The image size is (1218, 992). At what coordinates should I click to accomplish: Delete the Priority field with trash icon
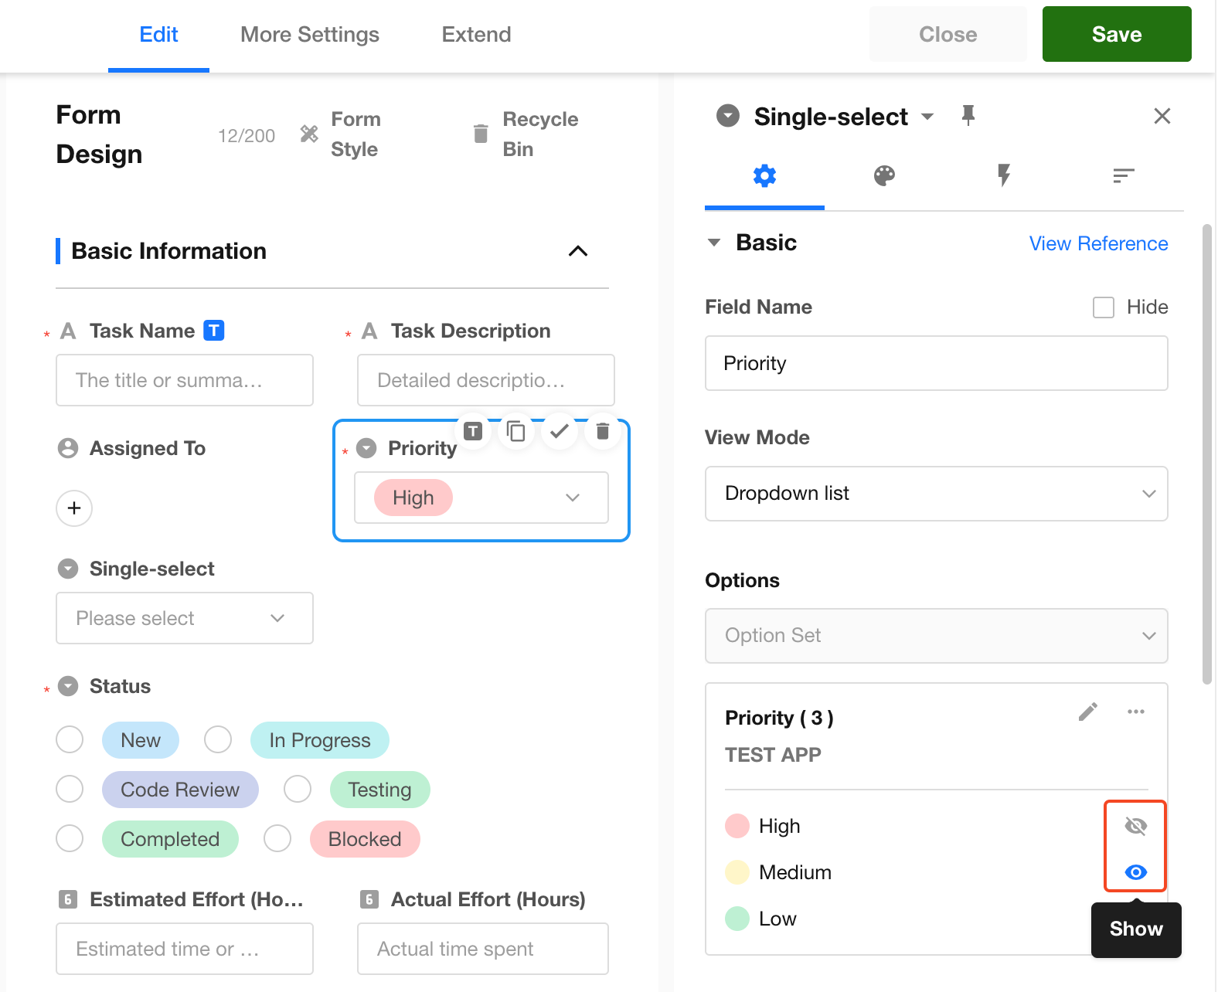(x=603, y=431)
